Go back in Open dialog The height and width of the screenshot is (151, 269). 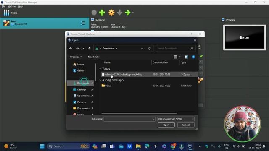click(x=71, y=49)
